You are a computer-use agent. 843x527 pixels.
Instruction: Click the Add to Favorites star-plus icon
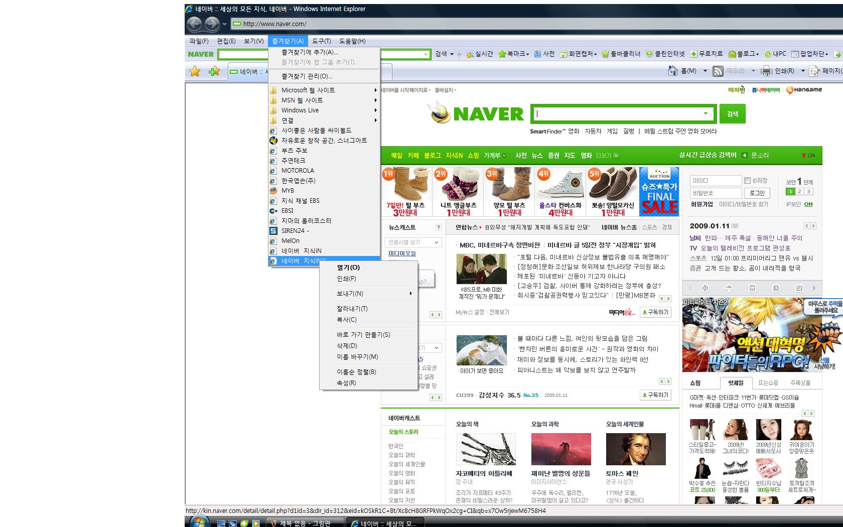214,71
